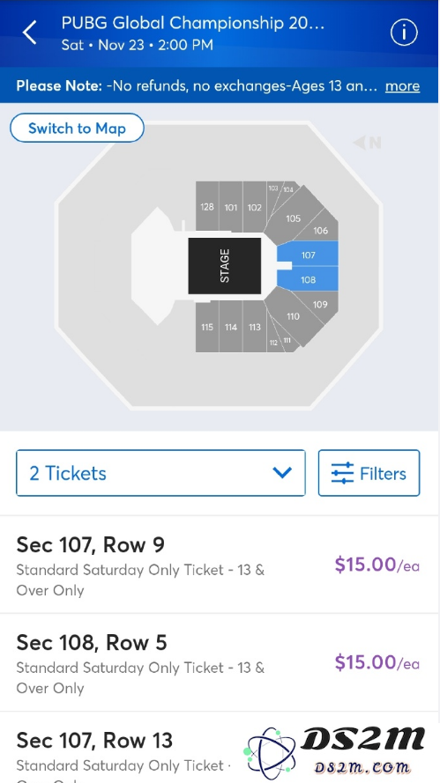Screen dimensions: 440x783
Task: Click the ticket dropdown chevron arrow
Action: (x=282, y=472)
